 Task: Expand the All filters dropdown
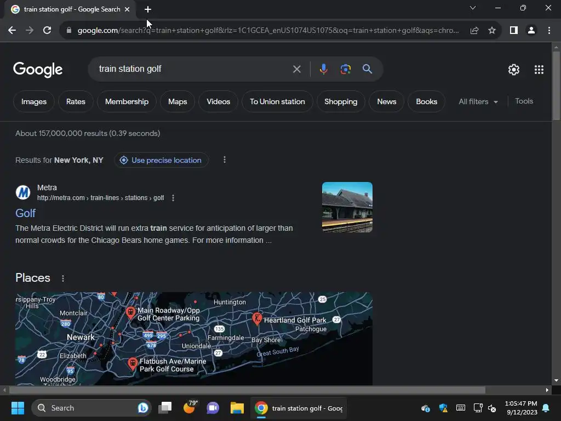pos(478,101)
